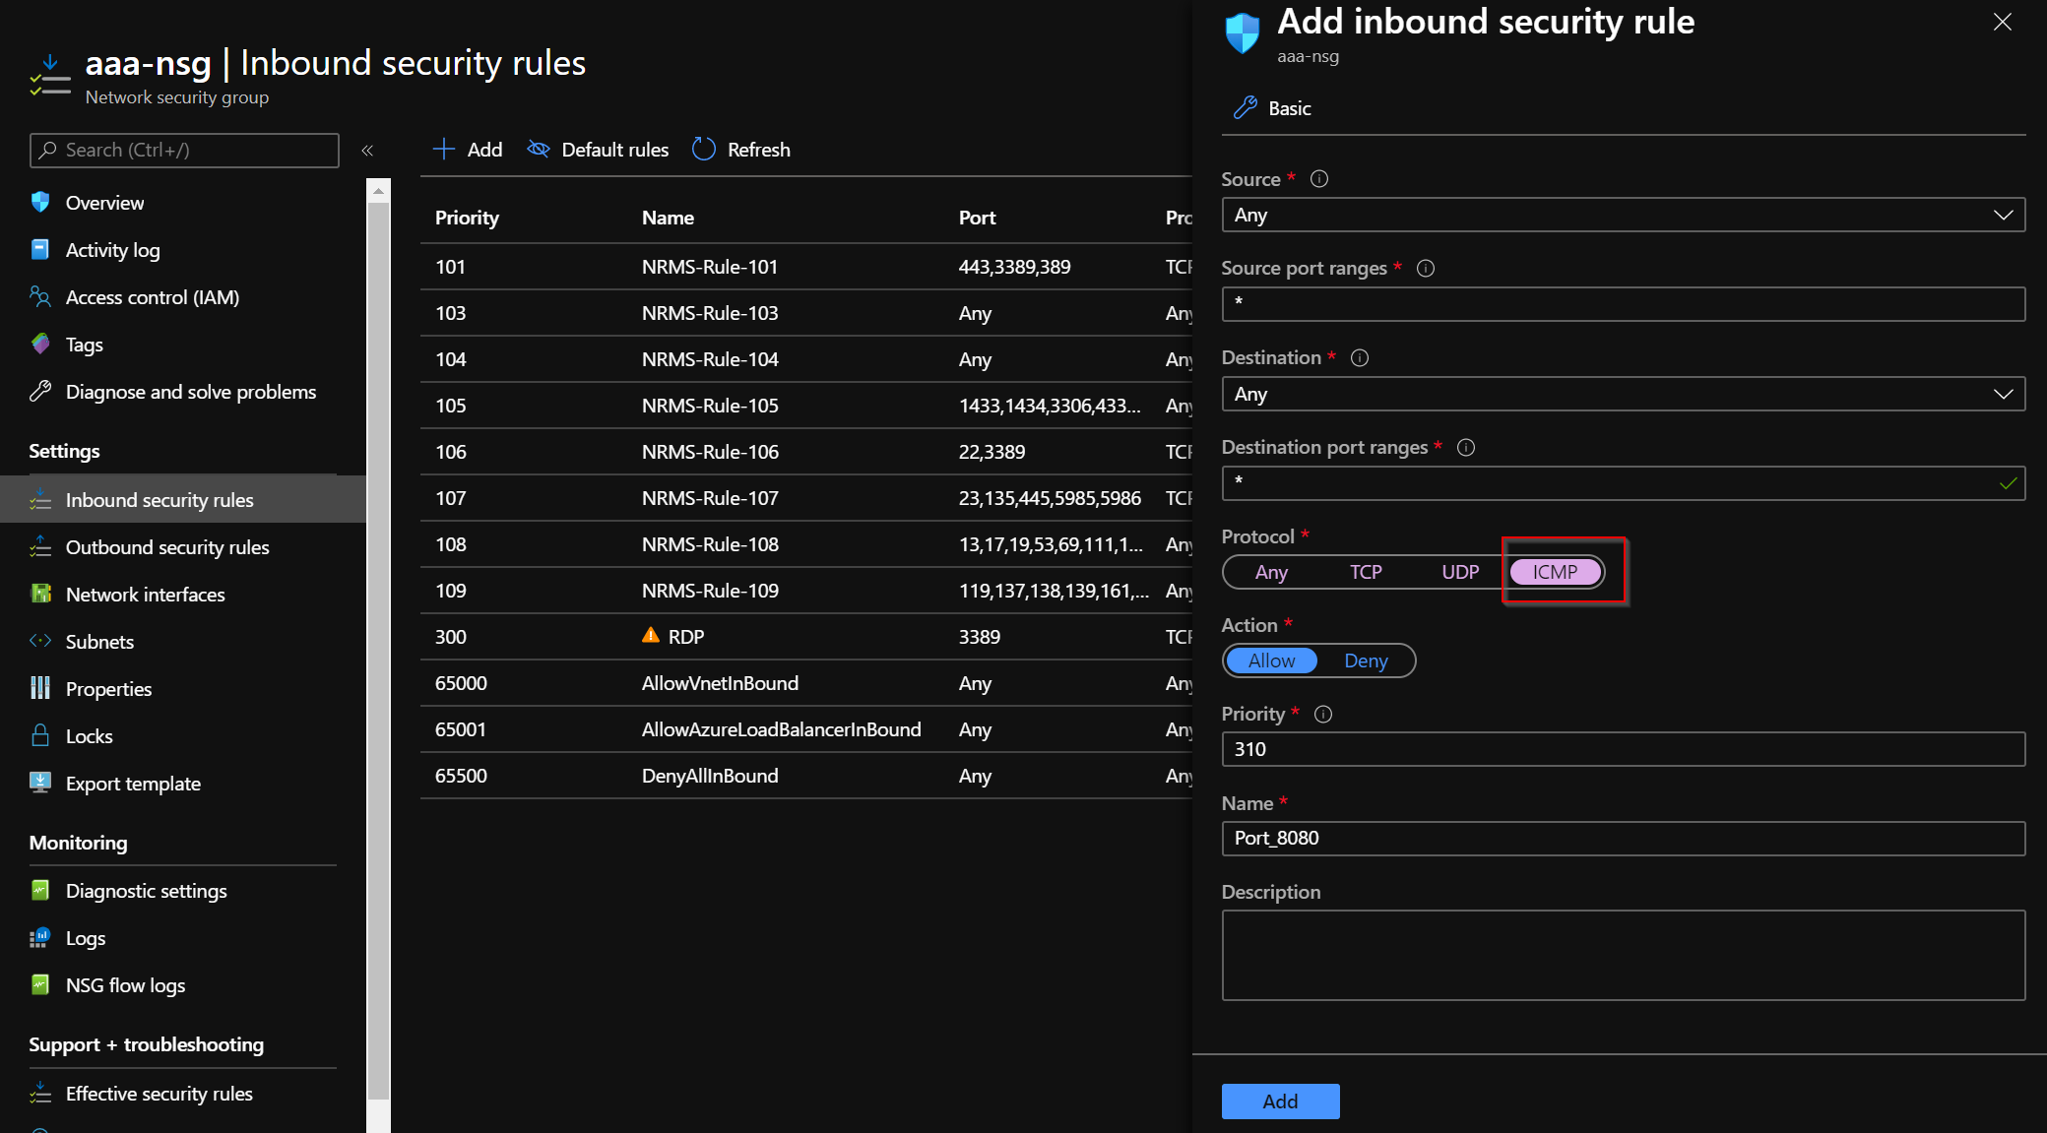Sort by the Port column header
The height and width of the screenshot is (1133, 2047).
coord(977,218)
